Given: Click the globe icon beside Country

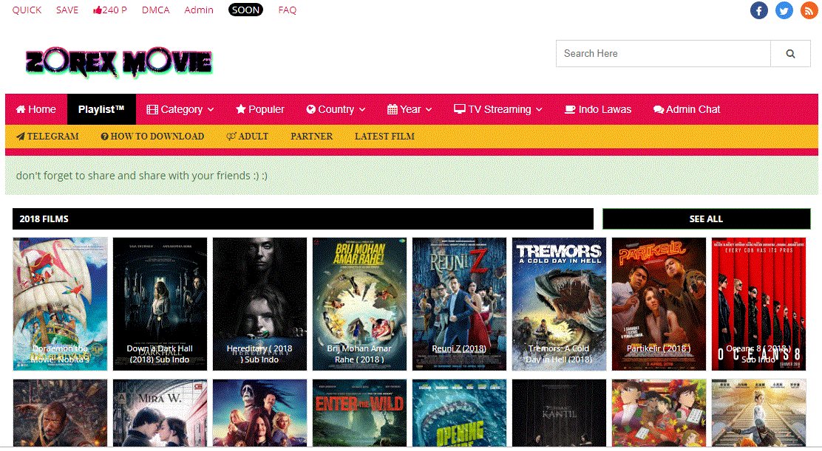Looking at the screenshot, I should (311, 109).
